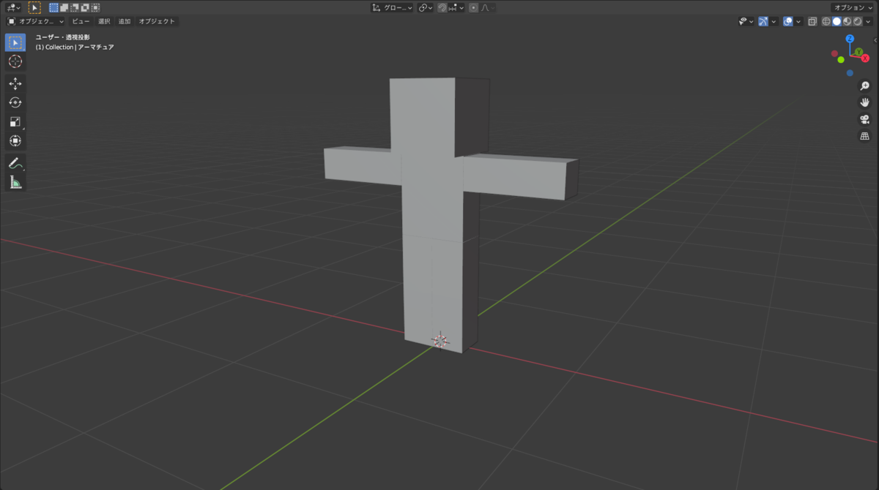The image size is (879, 490).
Task: Open the 選択 menu
Action: [104, 21]
